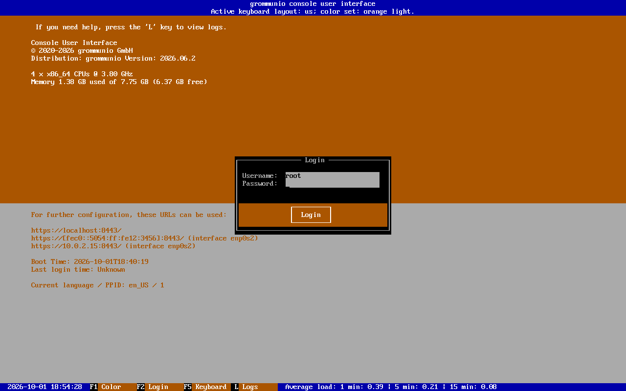Click the Login dialog title
The height and width of the screenshot is (391, 626).
click(x=315, y=160)
